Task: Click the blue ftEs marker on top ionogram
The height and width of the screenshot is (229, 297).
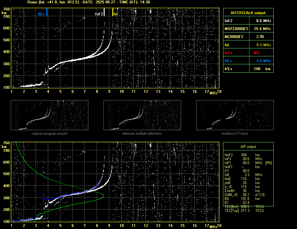Action: tap(47, 12)
